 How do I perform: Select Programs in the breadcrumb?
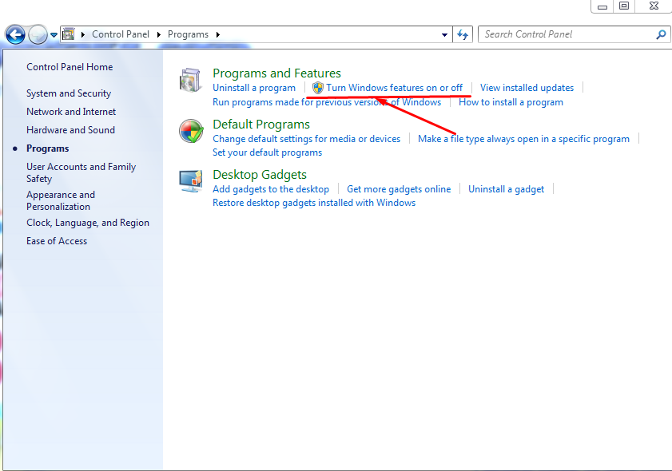[x=190, y=34]
